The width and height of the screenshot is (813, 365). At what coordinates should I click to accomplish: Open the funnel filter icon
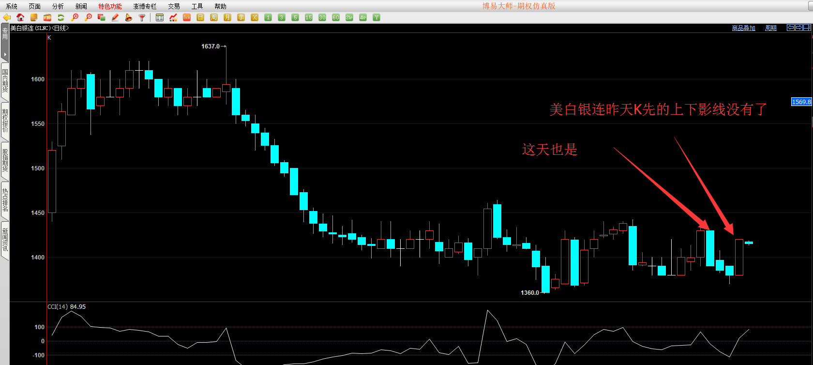point(142,17)
